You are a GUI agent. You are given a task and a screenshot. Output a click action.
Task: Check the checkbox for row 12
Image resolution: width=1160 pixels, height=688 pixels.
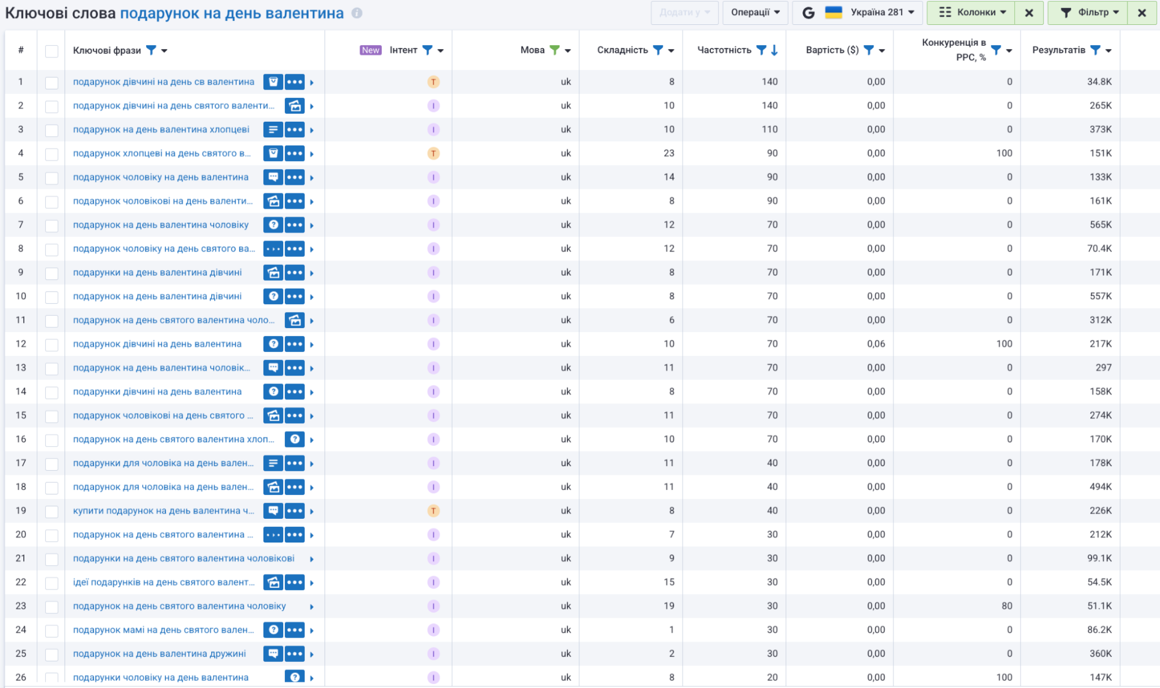pos(52,345)
